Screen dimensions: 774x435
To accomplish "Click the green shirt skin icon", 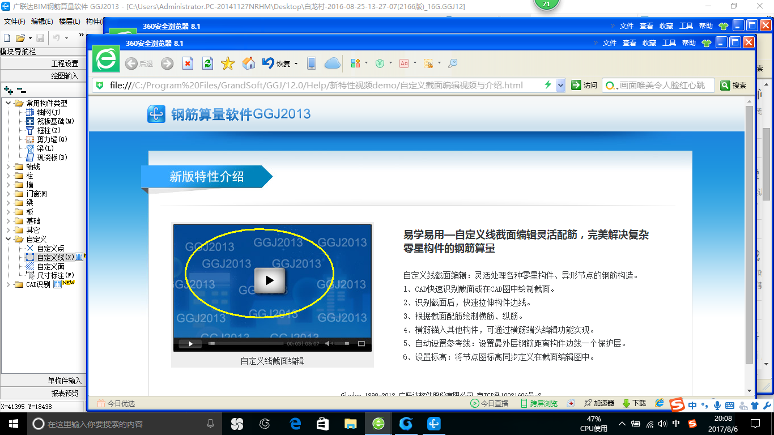I will coord(706,43).
